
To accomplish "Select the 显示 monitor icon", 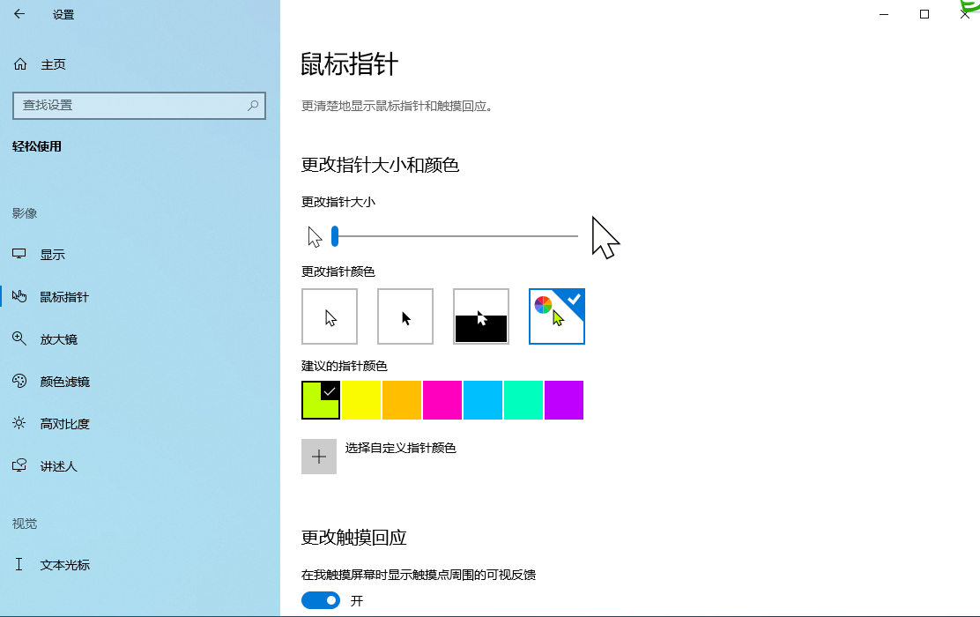I will point(19,254).
